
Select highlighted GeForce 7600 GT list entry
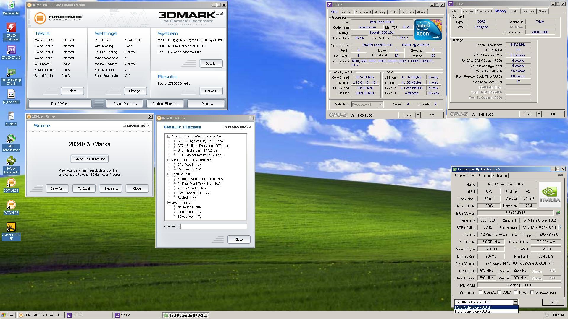point(486,307)
